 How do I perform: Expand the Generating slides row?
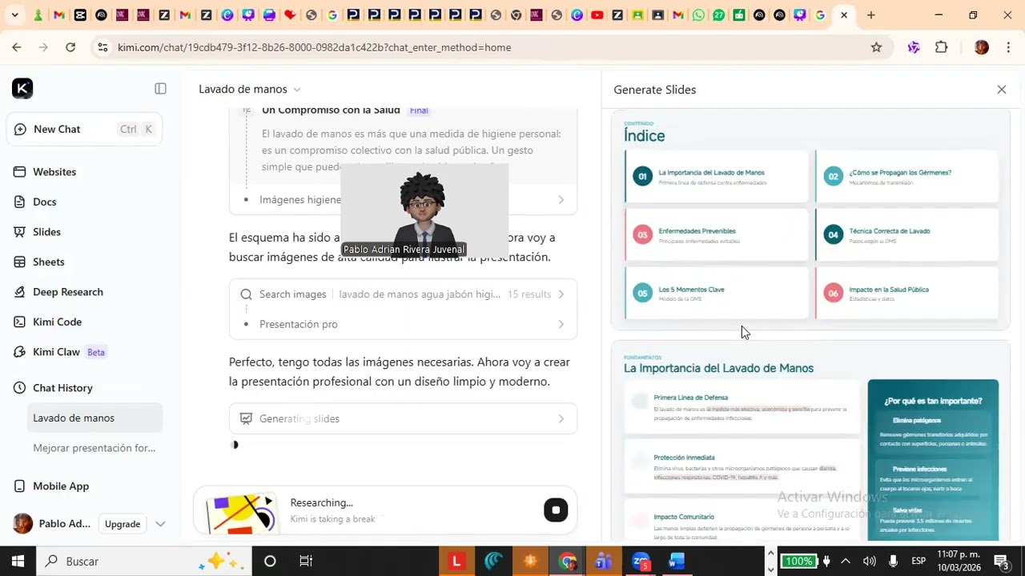[404, 418]
